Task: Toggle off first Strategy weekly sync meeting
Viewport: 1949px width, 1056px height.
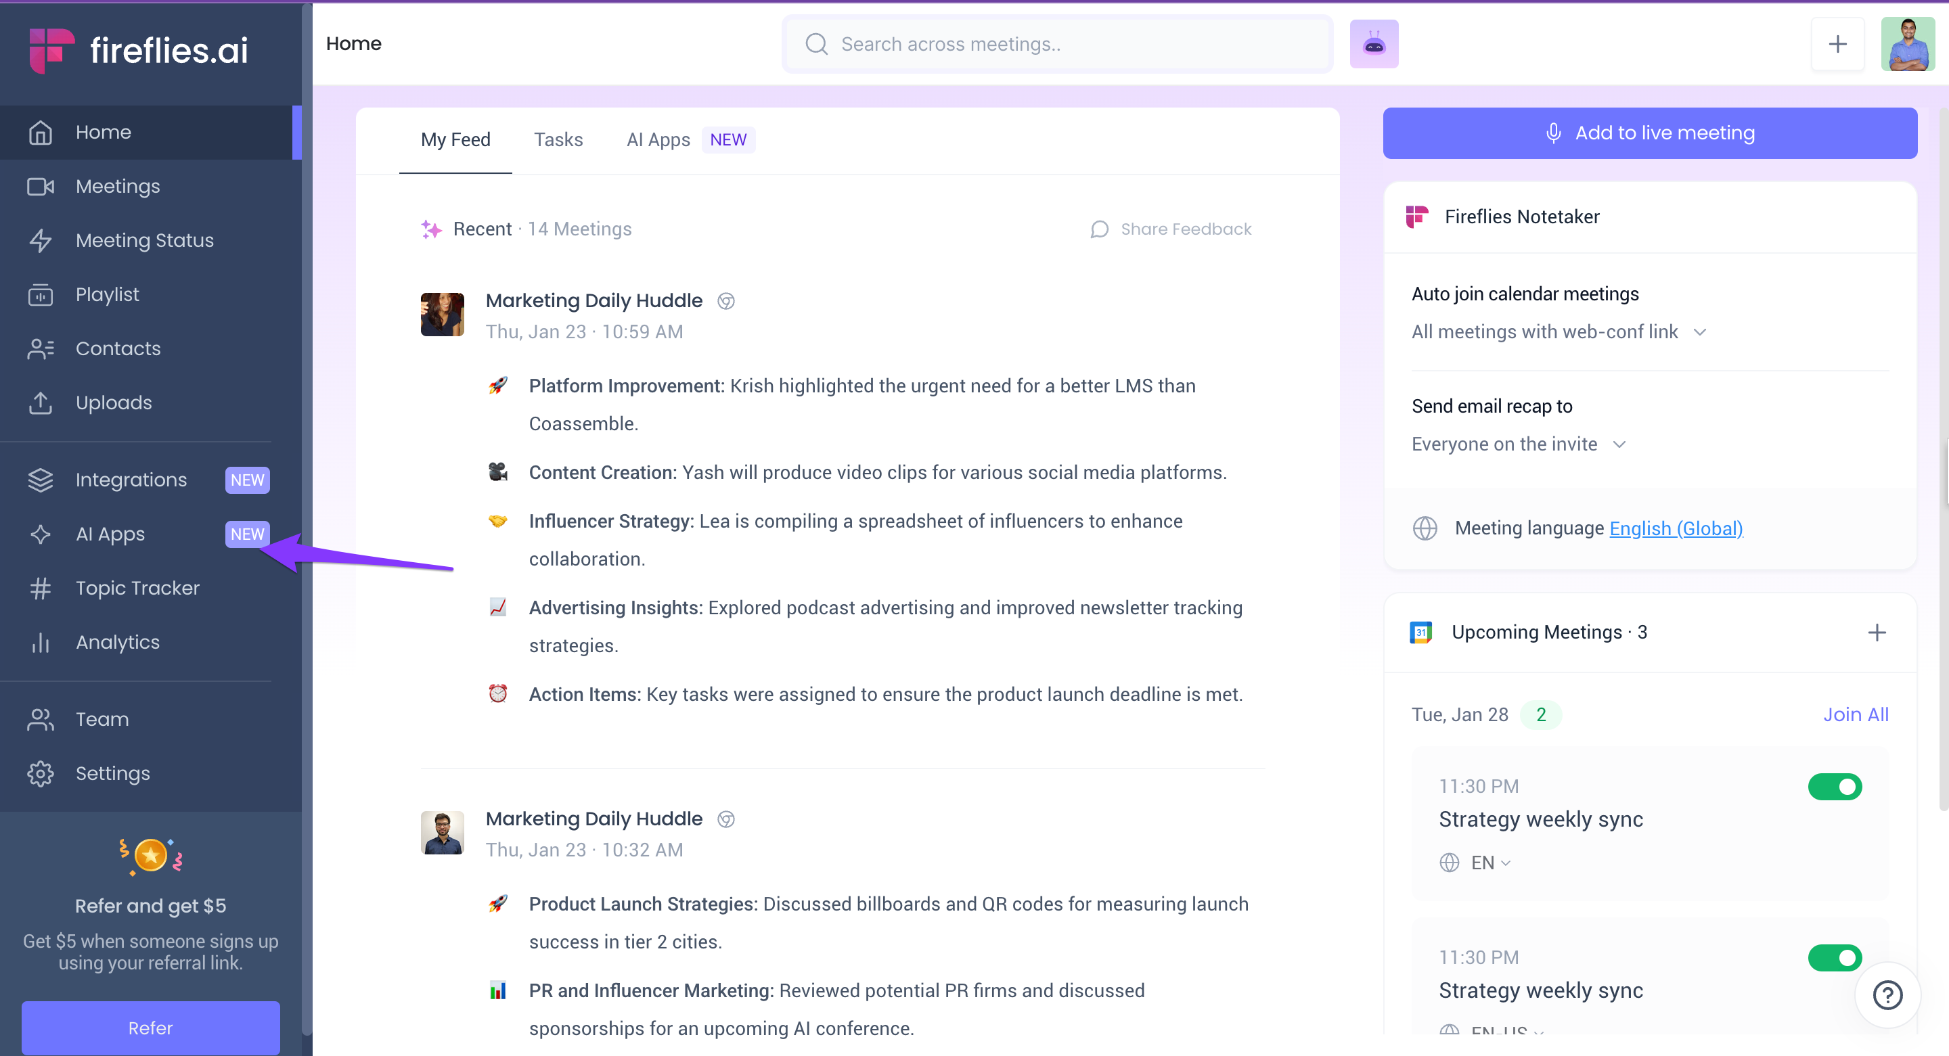Action: coord(1834,787)
